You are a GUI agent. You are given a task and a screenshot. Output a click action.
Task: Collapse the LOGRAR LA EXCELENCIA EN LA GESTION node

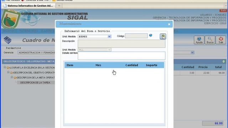5,67
